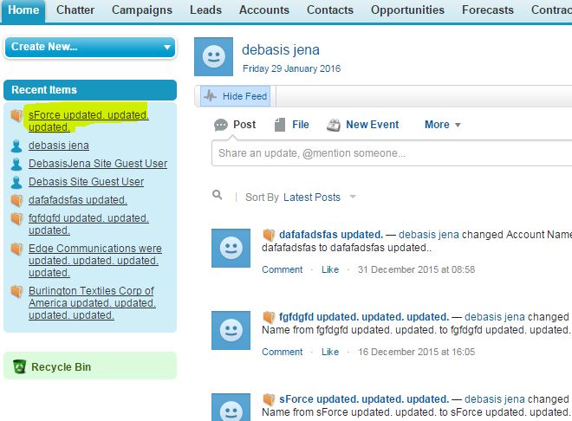Image resolution: width=572 pixels, height=421 pixels.
Task: Click the green Recycle Bin icon
Action: tap(19, 366)
